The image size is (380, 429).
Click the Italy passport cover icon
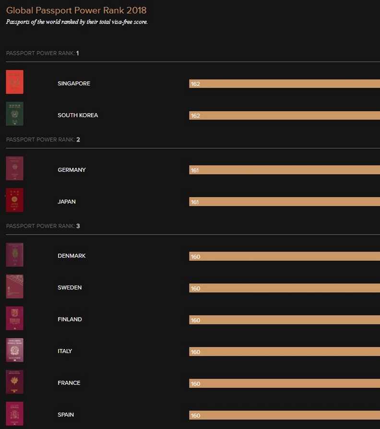(14, 350)
